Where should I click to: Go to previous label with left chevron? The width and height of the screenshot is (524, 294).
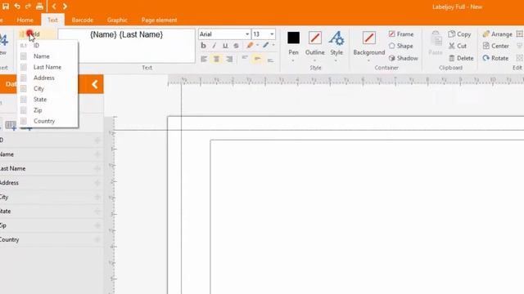click(54, 6)
